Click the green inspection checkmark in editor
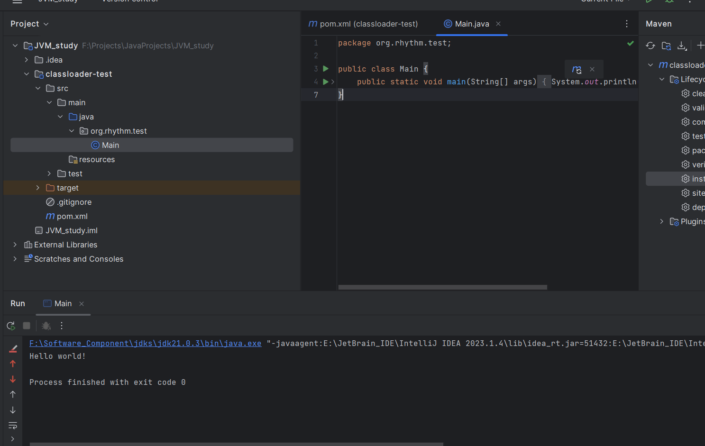 pos(630,43)
